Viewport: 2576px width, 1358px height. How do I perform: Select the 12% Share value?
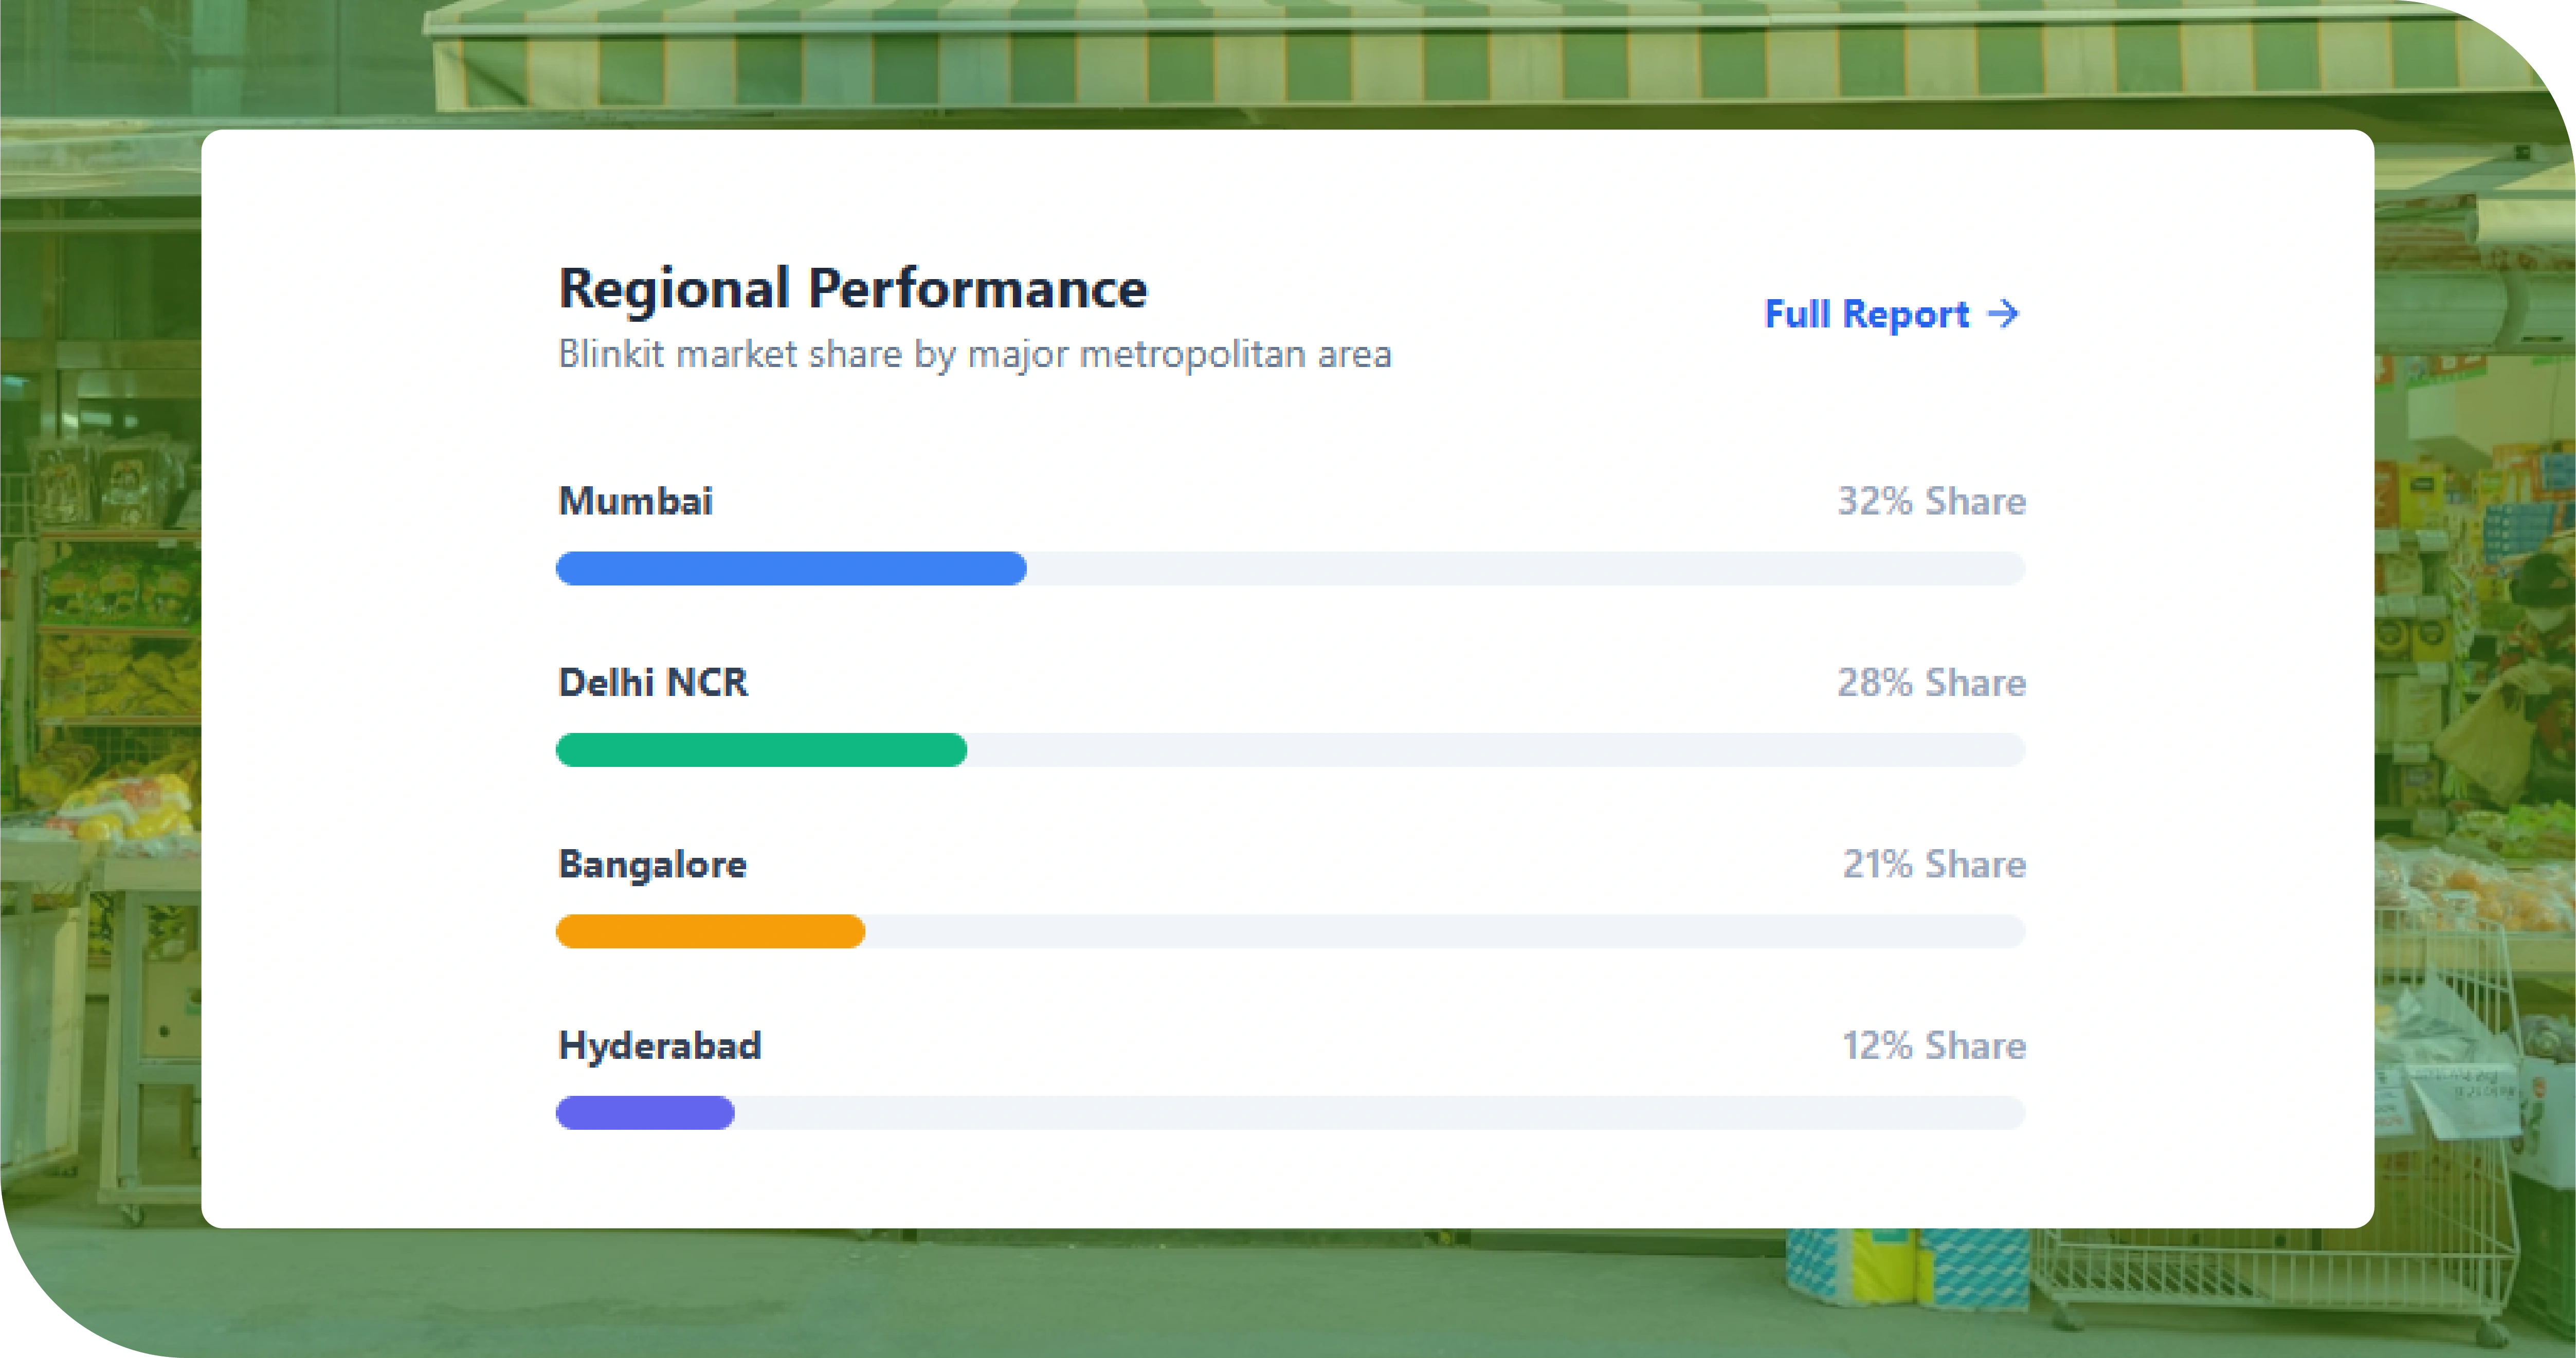(1933, 1046)
